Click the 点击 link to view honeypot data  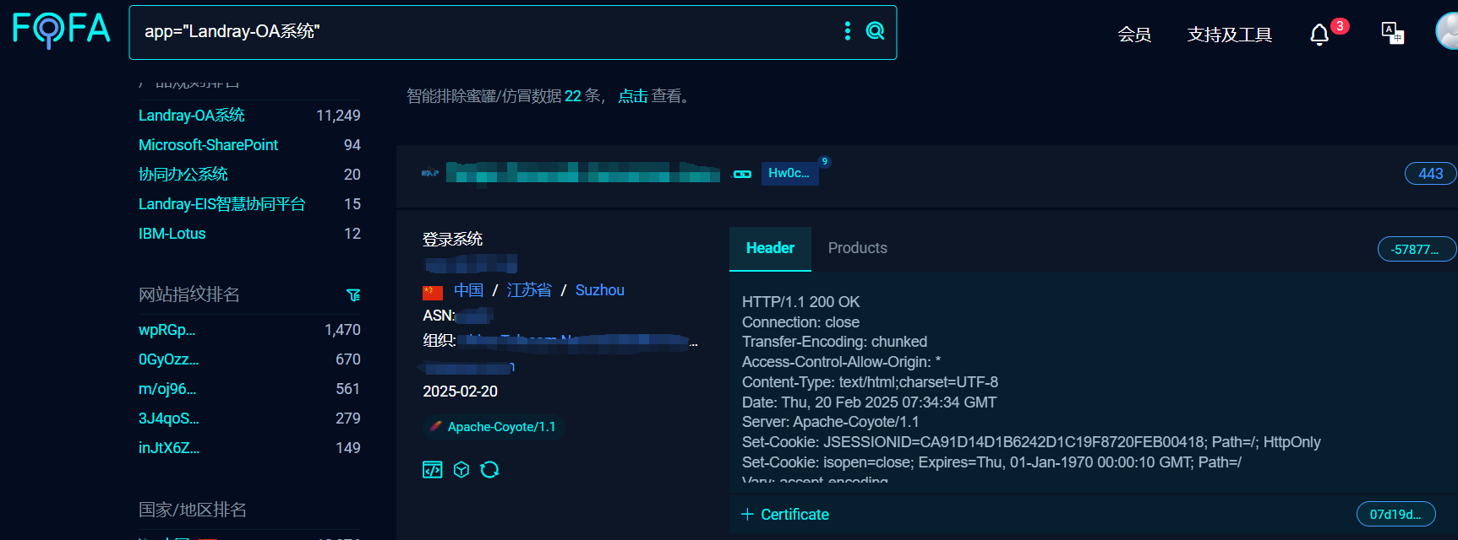(633, 96)
